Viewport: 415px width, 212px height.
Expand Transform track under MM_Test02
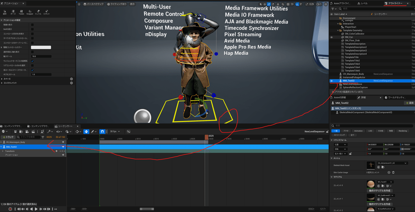3,151
